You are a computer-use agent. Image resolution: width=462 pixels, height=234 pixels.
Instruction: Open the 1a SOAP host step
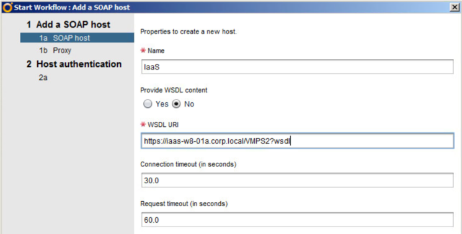[x=77, y=38]
